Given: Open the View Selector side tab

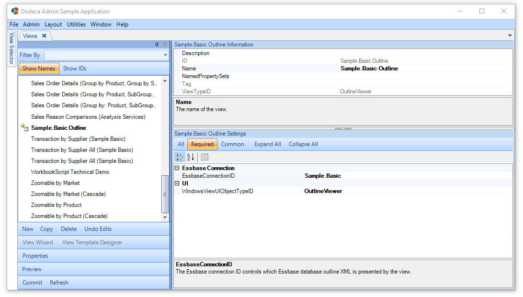Looking at the screenshot, I should tap(11, 48).
